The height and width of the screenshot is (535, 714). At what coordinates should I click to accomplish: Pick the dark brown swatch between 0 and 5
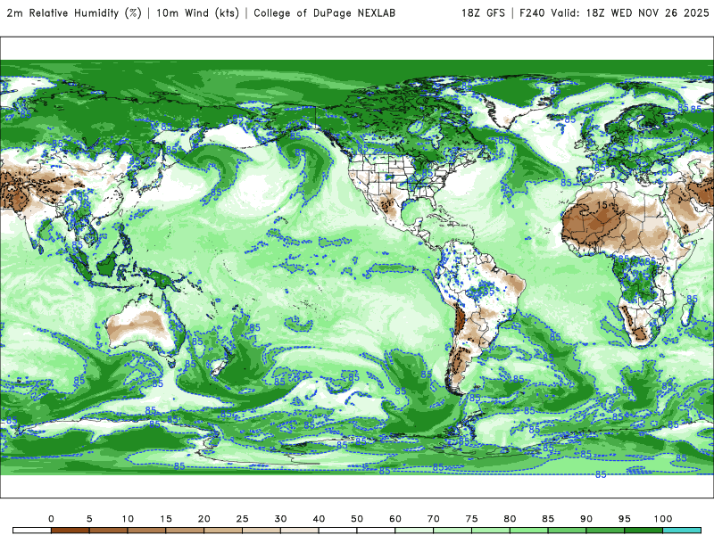(71, 531)
